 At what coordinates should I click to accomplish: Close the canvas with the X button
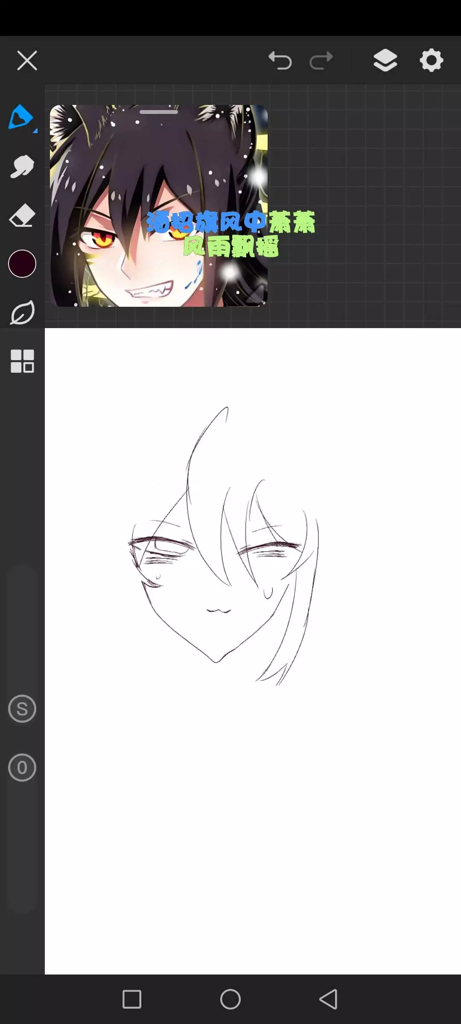(x=27, y=60)
